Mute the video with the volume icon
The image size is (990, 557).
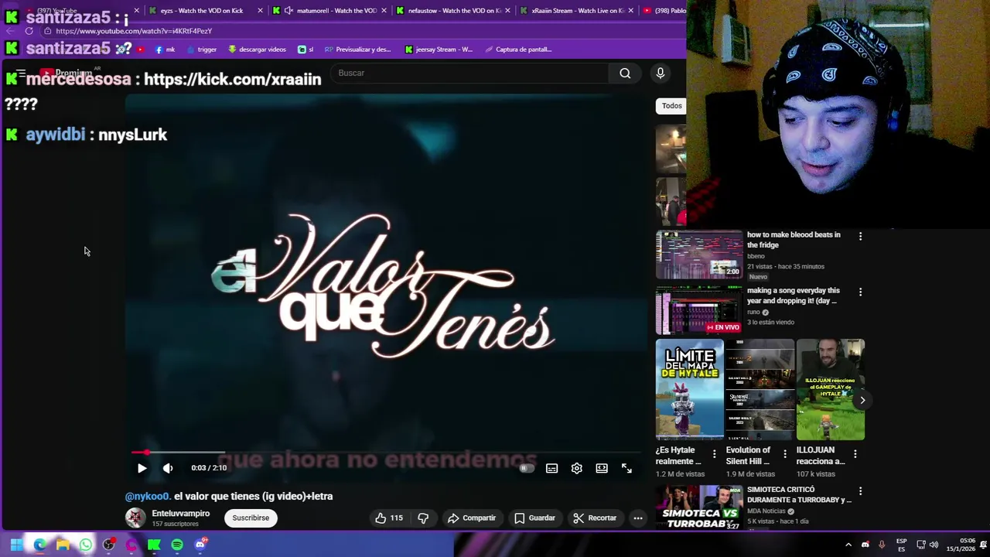pyautogui.click(x=168, y=468)
